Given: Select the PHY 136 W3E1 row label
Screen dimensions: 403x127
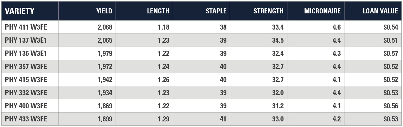Looking at the screenshot, I should [26, 53].
